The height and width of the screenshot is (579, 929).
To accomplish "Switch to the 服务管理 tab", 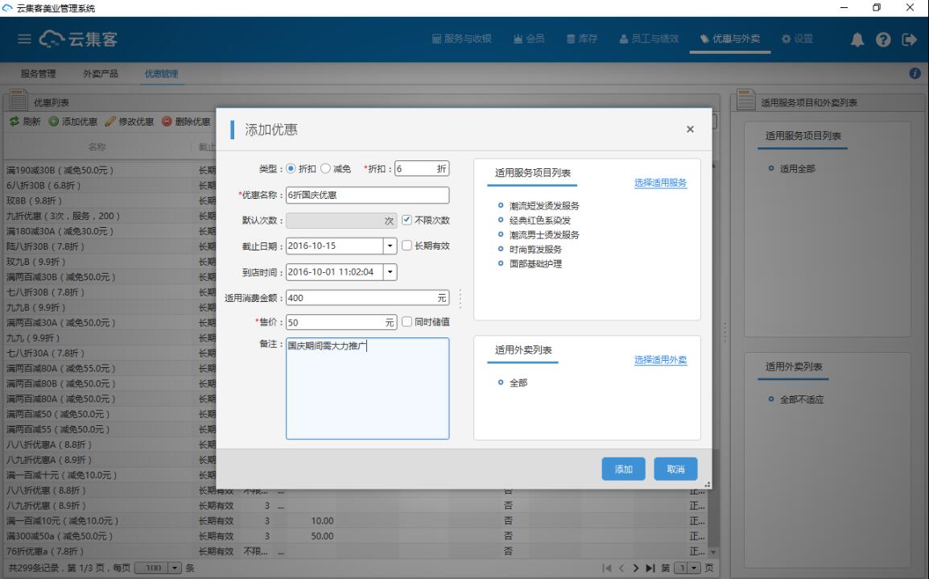I will (38, 73).
